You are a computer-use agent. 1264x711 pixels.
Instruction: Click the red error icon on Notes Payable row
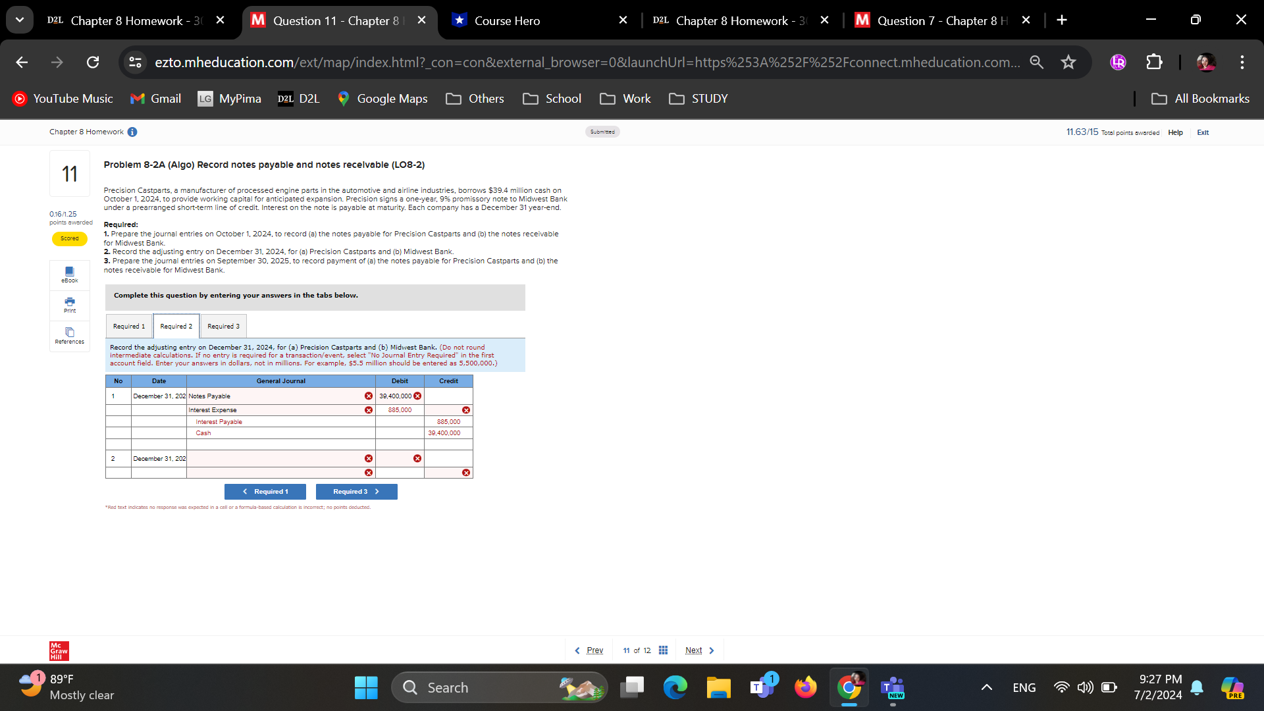(369, 396)
